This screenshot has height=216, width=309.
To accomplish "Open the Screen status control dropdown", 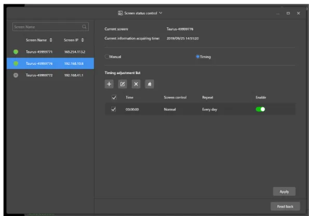I will (x=160, y=13).
